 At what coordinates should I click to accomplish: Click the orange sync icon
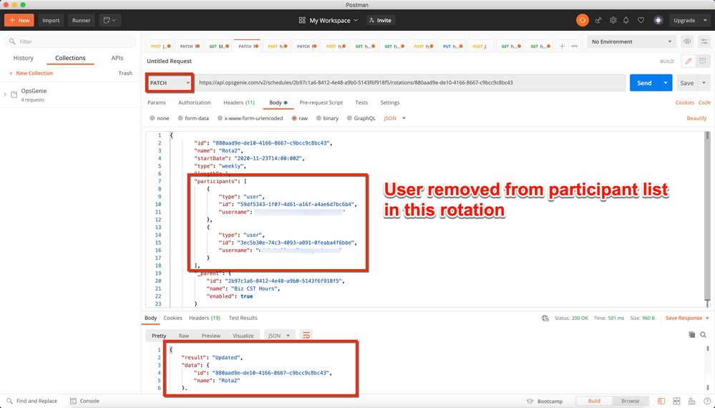coord(583,20)
